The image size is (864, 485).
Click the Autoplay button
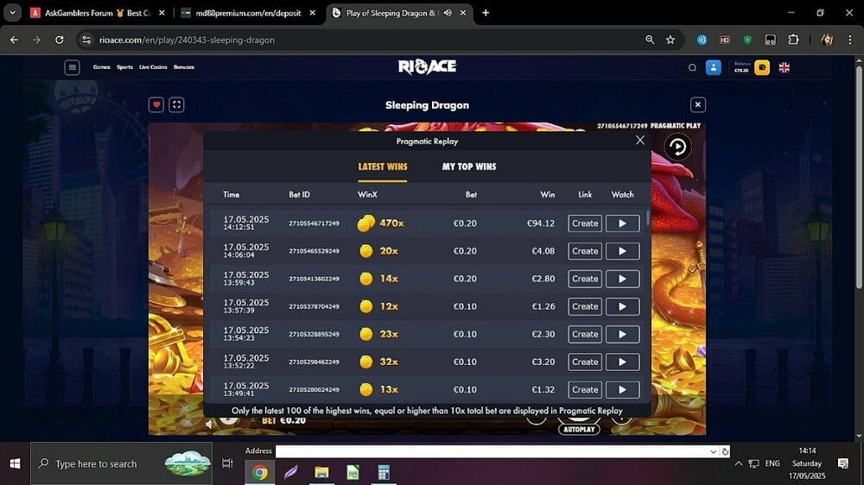pyautogui.click(x=579, y=430)
